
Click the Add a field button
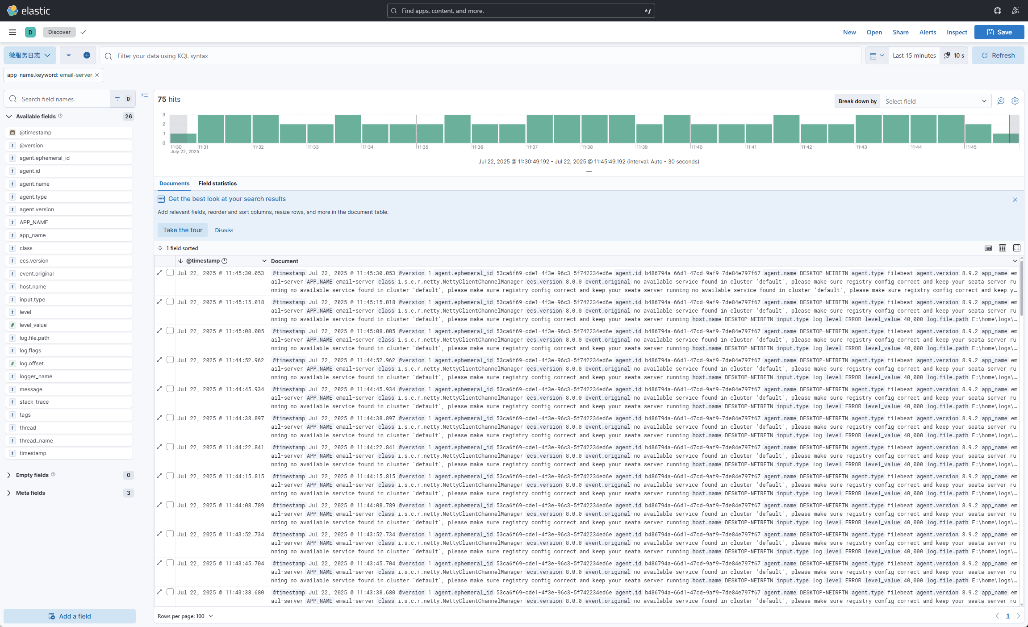pos(70,616)
